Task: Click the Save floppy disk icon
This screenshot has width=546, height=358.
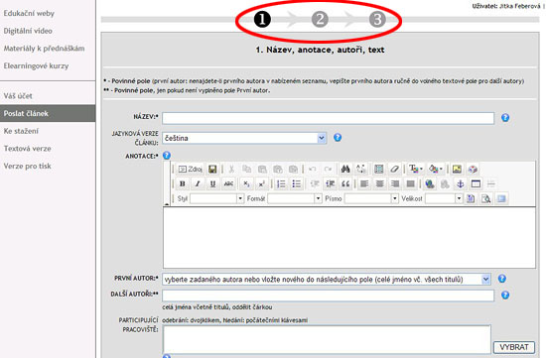Action: [x=212, y=170]
